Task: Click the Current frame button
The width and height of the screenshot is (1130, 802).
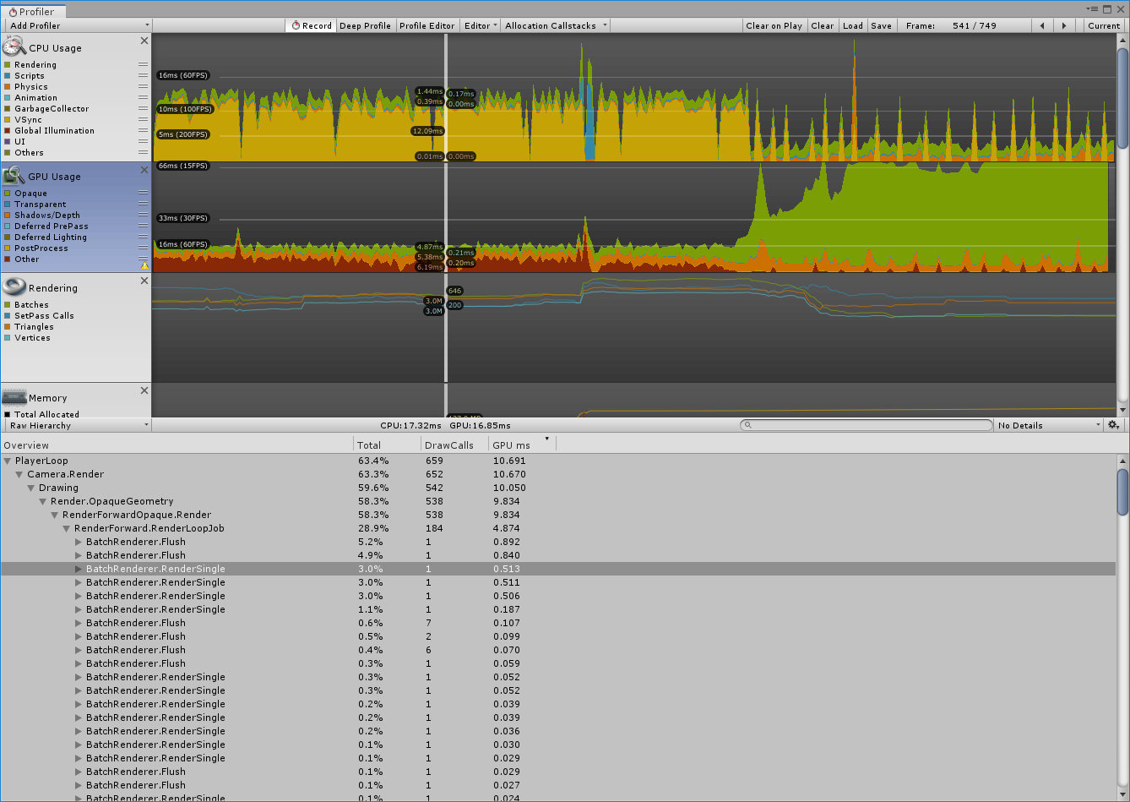Action: [x=1104, y=25]
